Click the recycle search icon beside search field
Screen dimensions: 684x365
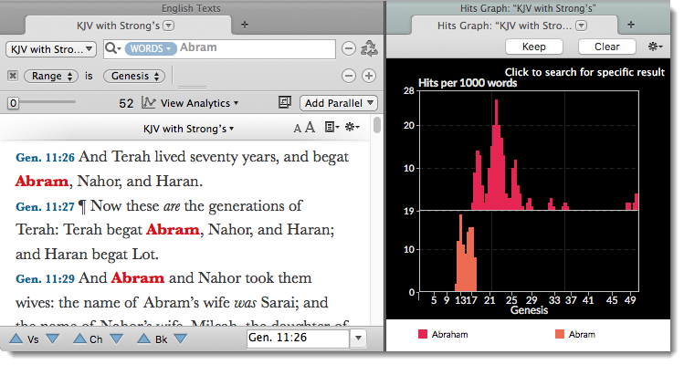pos(370,49)
